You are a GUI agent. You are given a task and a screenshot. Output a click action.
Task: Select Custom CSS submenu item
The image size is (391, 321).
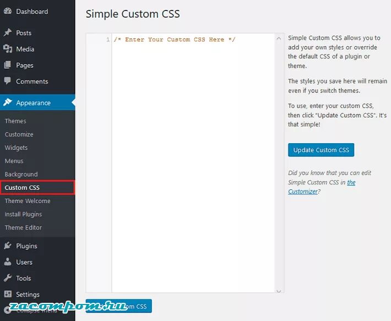point(37,187)
